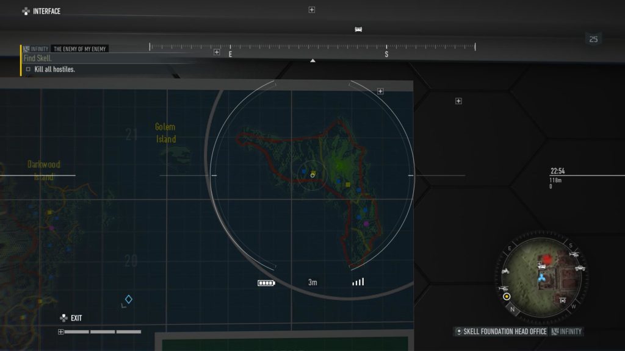
Task: Click the 118m distance readout
Action: tap(555, 180)
